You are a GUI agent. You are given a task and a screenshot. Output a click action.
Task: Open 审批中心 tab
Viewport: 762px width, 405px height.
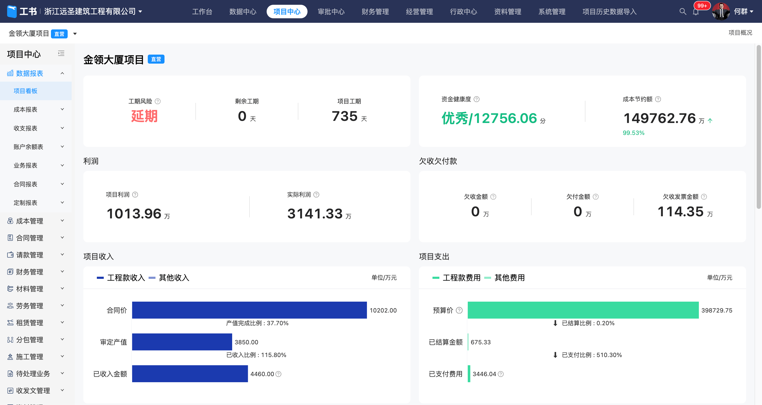coord(331,11)
